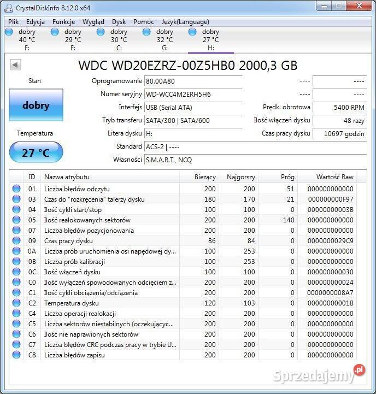Select drive H: health status orb
This screenshot has width=376, height=394.
coord(192,32)
